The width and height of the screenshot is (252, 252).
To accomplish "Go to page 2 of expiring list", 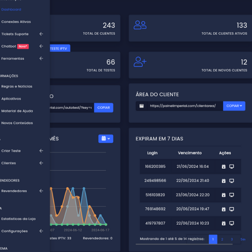I will click(x=222, y=239).
